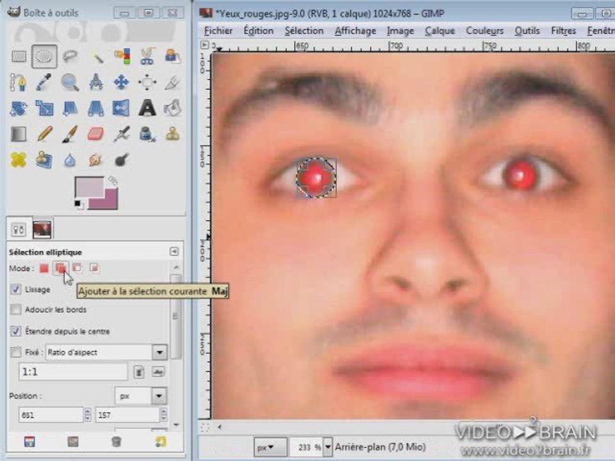
Task: Select the Free Select lasso tool
Action: 70,56
